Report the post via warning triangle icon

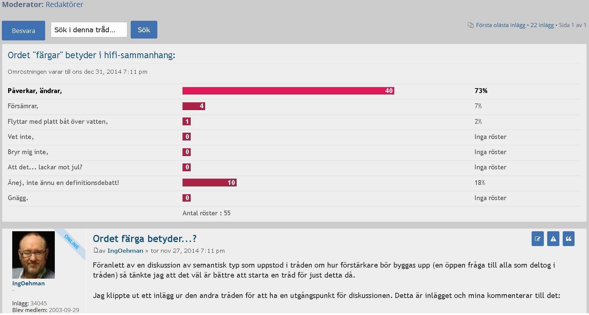pyautogui.click(x=553, y=239)
